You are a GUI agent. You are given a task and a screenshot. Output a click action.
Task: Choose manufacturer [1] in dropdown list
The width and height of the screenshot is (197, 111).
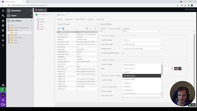[x=142, y=68]
